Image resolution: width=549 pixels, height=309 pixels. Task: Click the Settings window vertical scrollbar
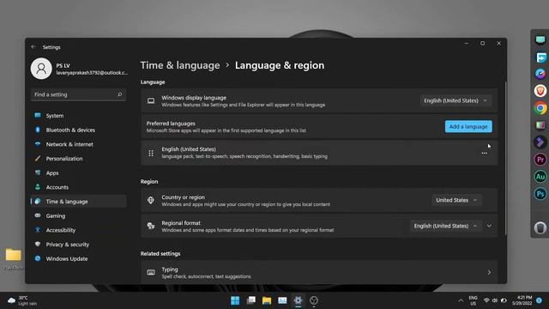[505, 158]
